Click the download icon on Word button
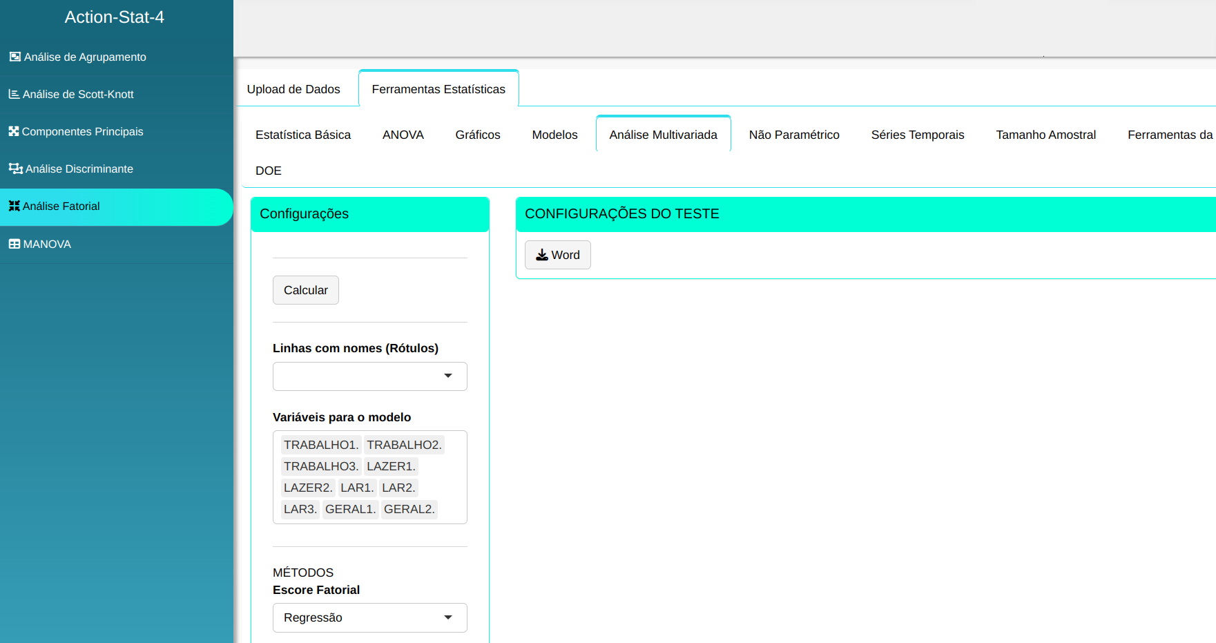Screen dimensions: 1216x643 [542, 255]
